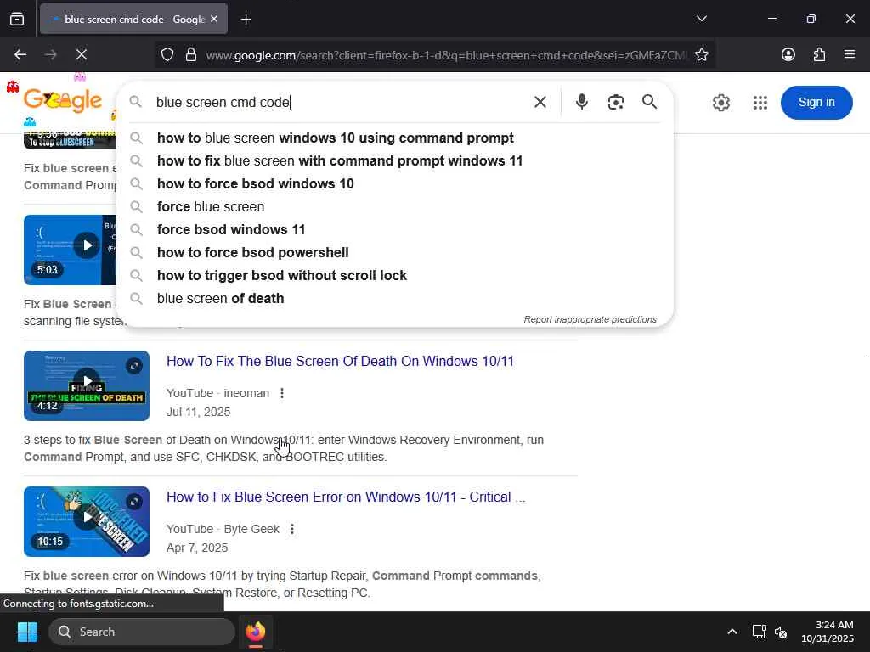Open extensions puzzle icon
The height and width of the screenshot is (652, 870).
pyautogui.click(x=819, y=54)
